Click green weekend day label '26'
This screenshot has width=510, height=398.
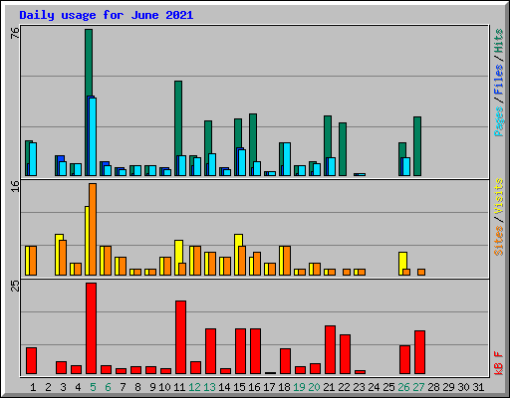[403, 387]
